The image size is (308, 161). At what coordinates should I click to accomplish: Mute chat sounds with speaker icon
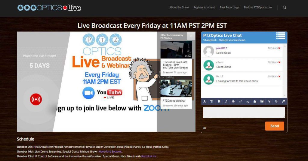pos(204,128)
